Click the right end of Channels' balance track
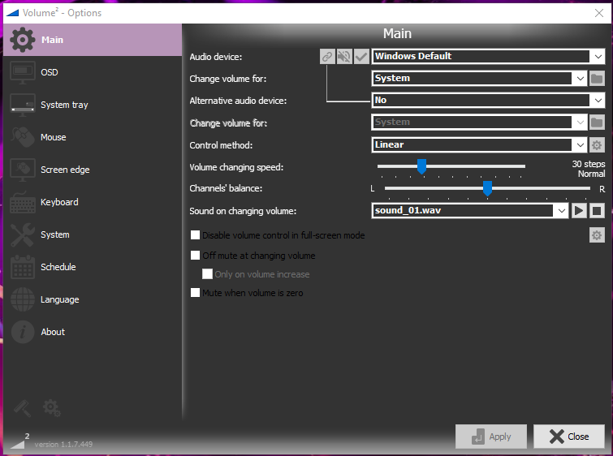Image resolution: width=613 pixels, height=456 pixels. click(x=589, y=188)
